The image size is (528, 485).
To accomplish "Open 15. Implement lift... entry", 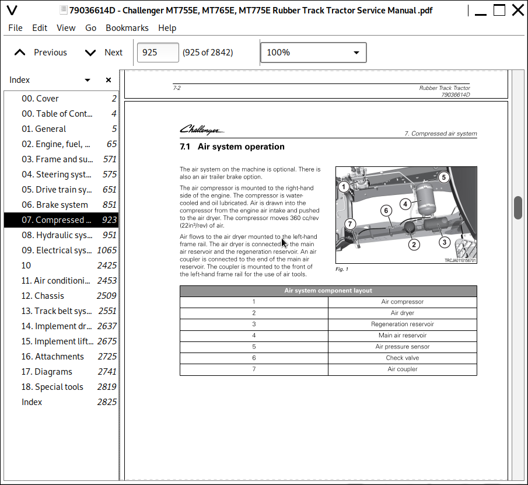I will [x=61, y=341].
